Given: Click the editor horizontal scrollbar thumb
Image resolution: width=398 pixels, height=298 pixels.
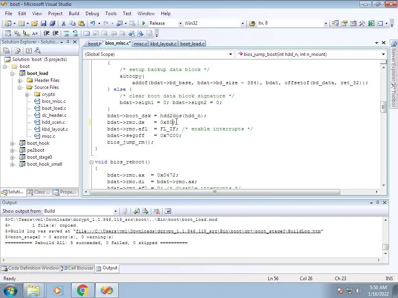Looking at the screenshot, I should click(215, 192).
